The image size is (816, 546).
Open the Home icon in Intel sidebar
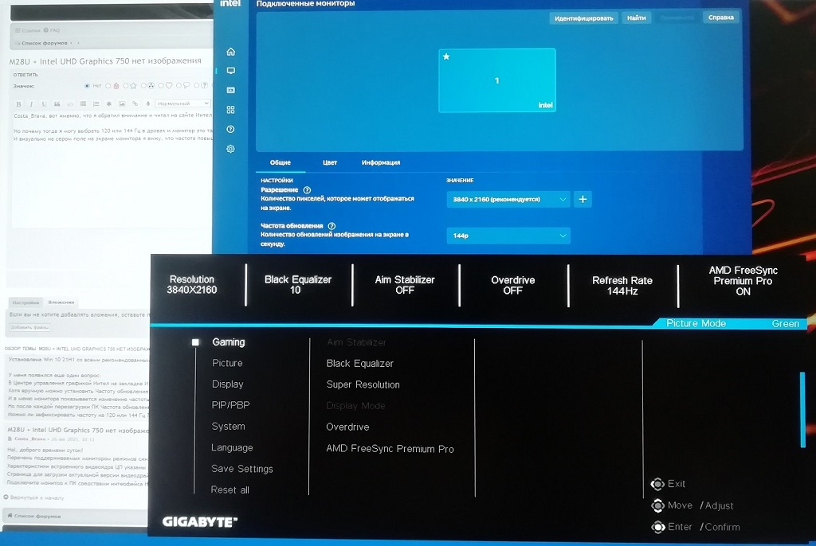[x=230, y=52]
